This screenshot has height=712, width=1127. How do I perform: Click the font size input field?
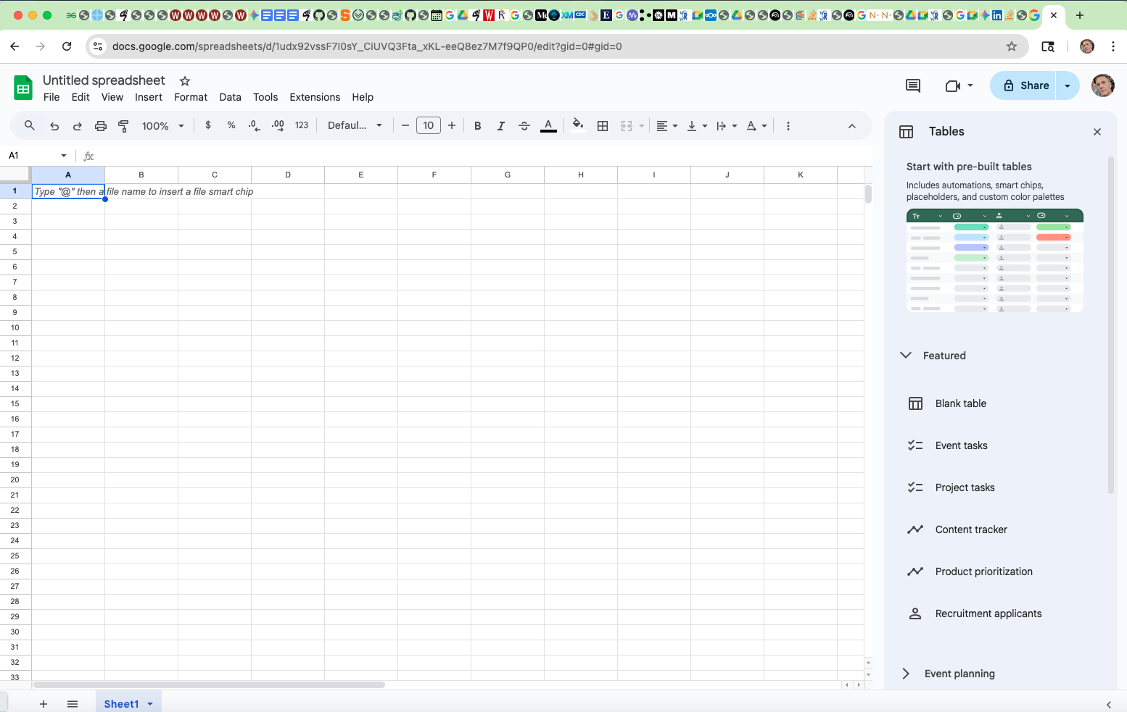pyautogui.click(x=428, y=126)
